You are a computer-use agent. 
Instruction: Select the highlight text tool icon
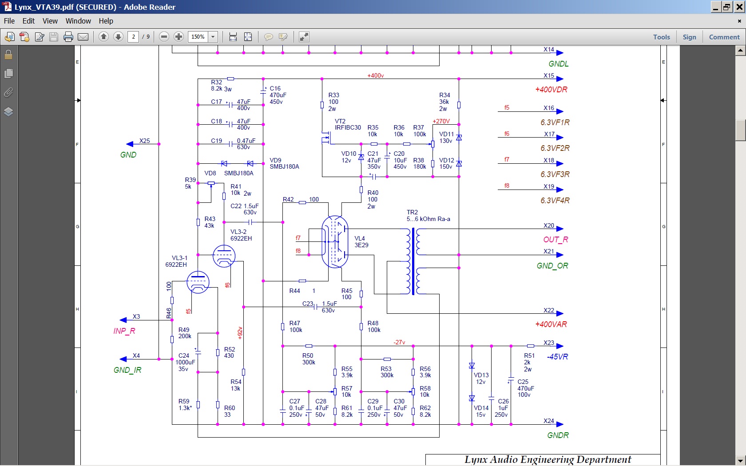click(283, 37)
